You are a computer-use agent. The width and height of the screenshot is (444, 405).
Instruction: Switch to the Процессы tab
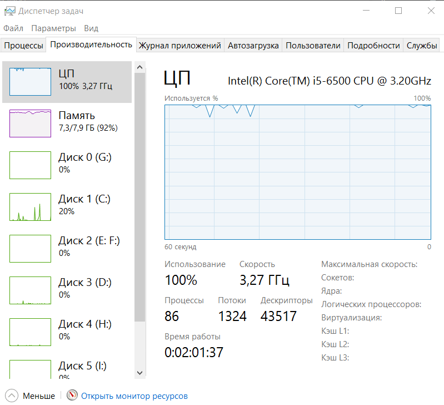(x=23, y=46)
